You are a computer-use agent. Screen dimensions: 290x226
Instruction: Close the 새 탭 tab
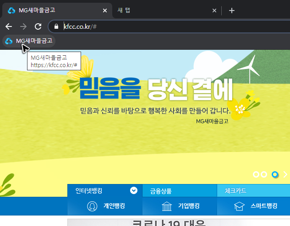pos(214,11)
